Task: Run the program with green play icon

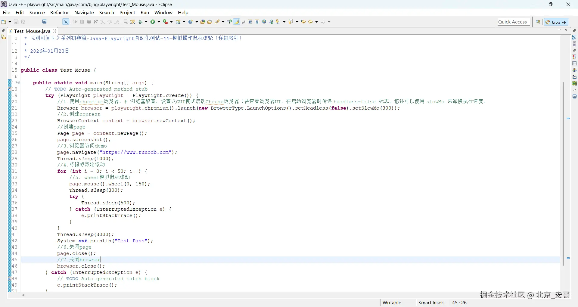Action: (153, 22)
